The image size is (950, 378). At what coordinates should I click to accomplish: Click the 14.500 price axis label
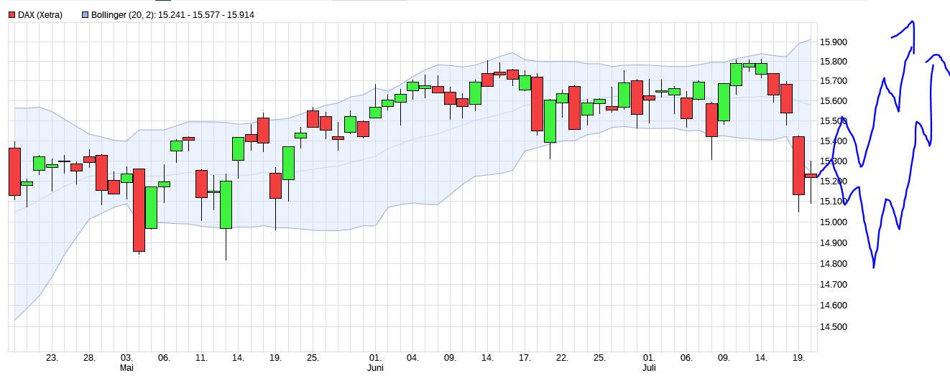(834, 326)
